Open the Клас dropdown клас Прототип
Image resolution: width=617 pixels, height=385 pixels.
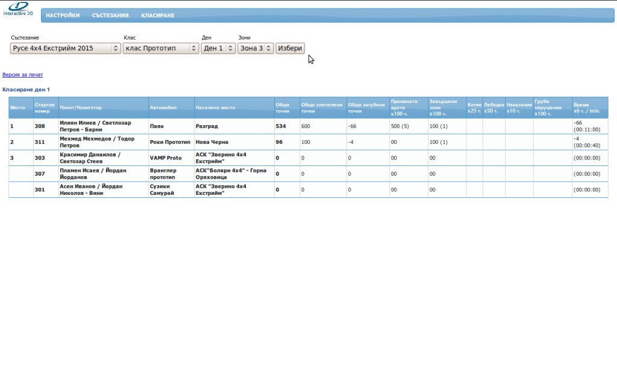[161, 48]
